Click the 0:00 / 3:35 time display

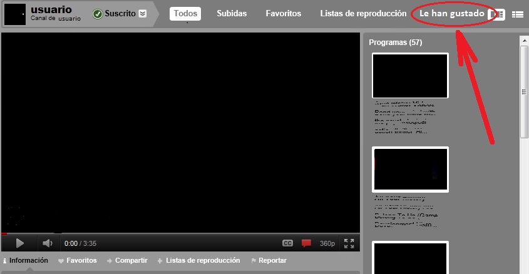[80, 243]
